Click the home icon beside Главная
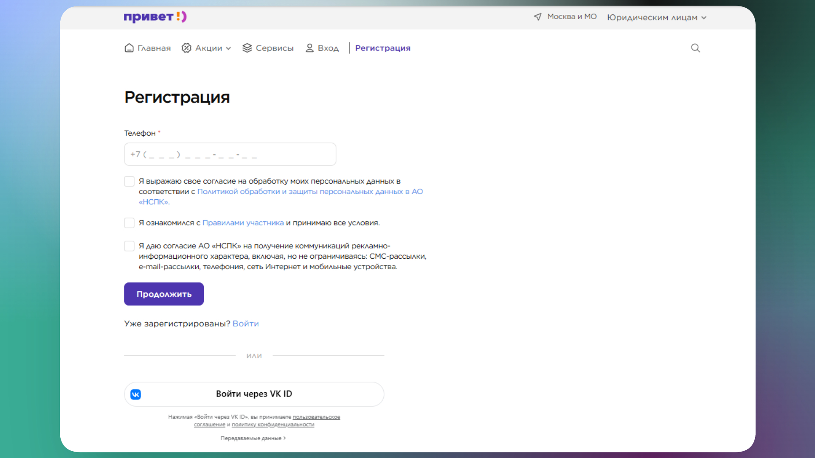The image size is (815, 458). (129, 48)
